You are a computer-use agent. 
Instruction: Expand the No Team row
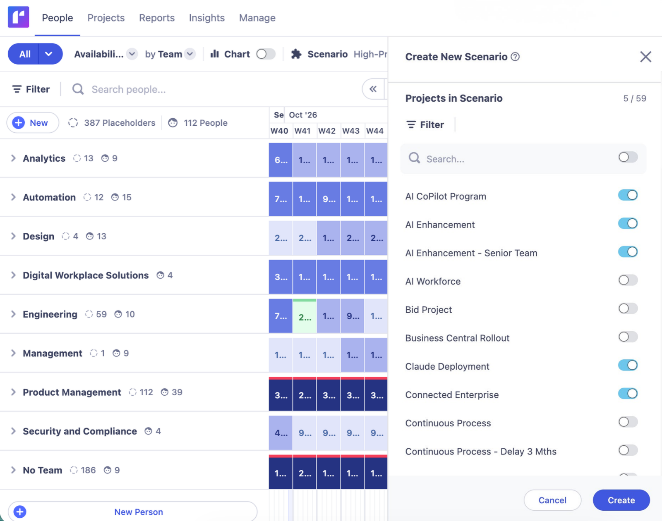(13, 470)
